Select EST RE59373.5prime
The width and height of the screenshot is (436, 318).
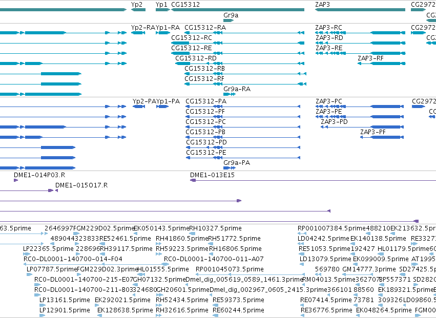coord(216,305)
